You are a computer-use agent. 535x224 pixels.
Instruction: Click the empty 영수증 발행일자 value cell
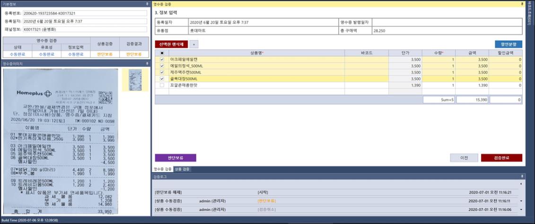pos(447,22)
